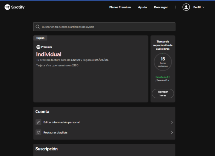
Task: Open the Editar información personal link
Action: [x=62, y=122]
